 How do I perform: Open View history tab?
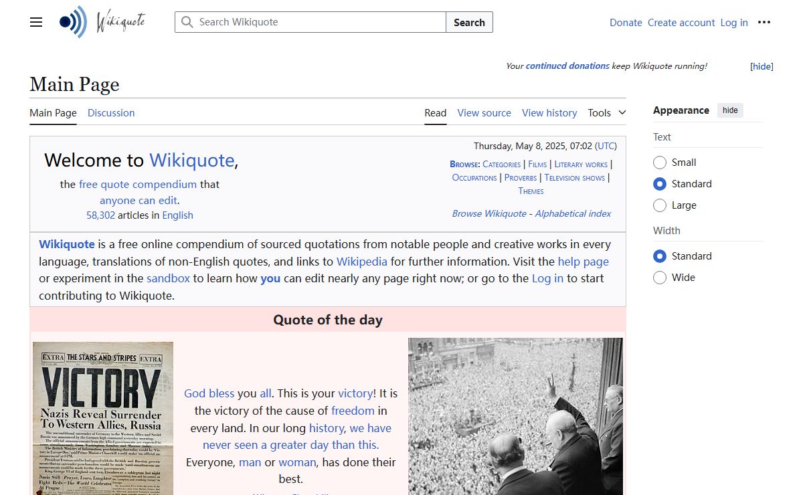click(x=549, y=113)
